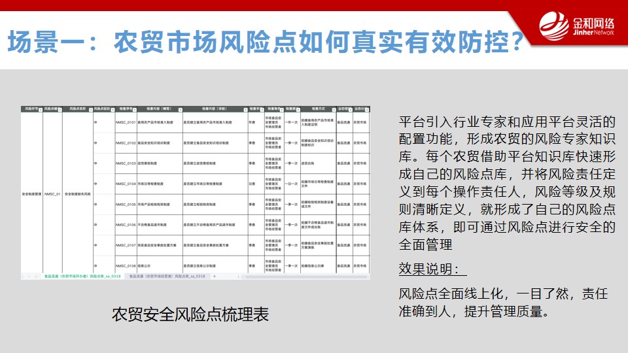Click cell 是否建立食用农产品市场准入制度

[x=215, y=122]
